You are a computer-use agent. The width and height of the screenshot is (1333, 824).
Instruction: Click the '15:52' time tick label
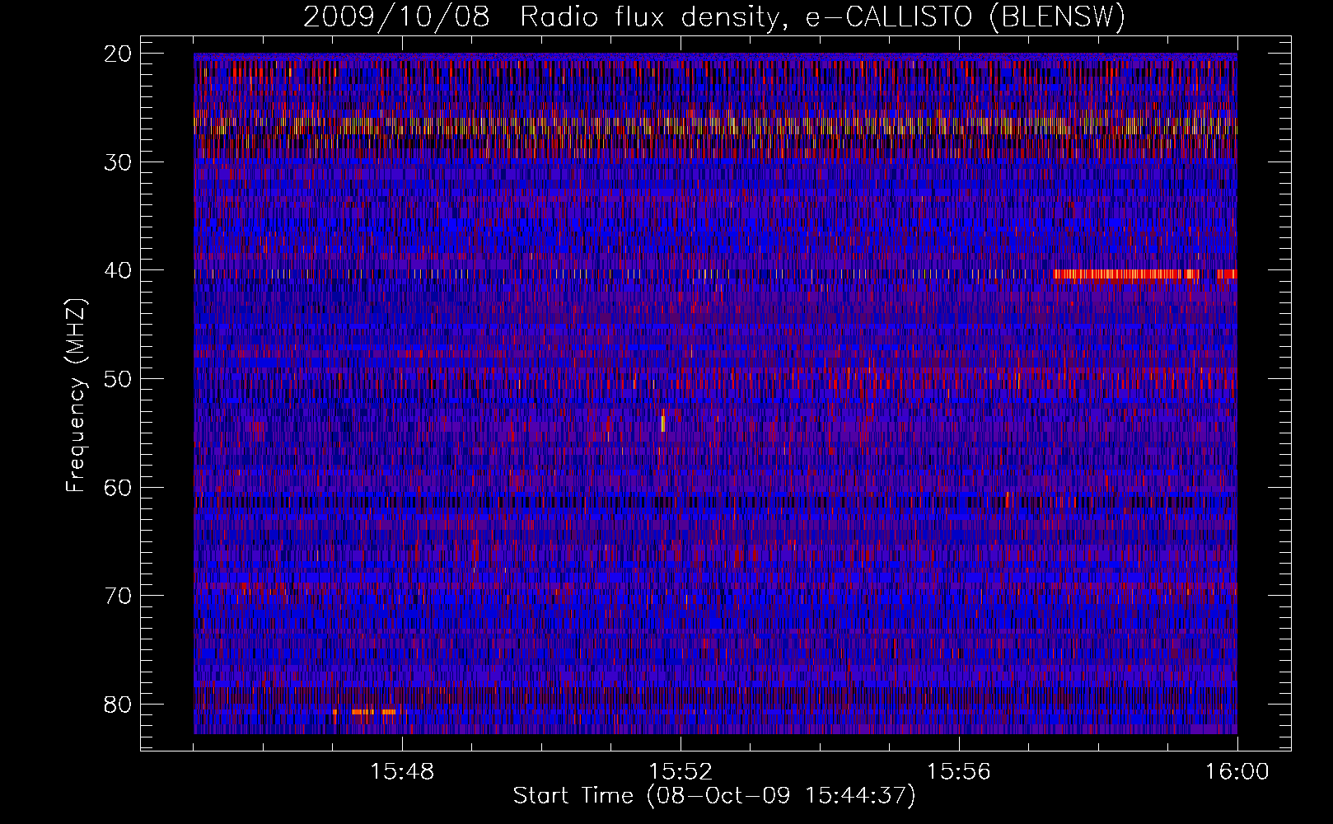[x=680, y=772]
